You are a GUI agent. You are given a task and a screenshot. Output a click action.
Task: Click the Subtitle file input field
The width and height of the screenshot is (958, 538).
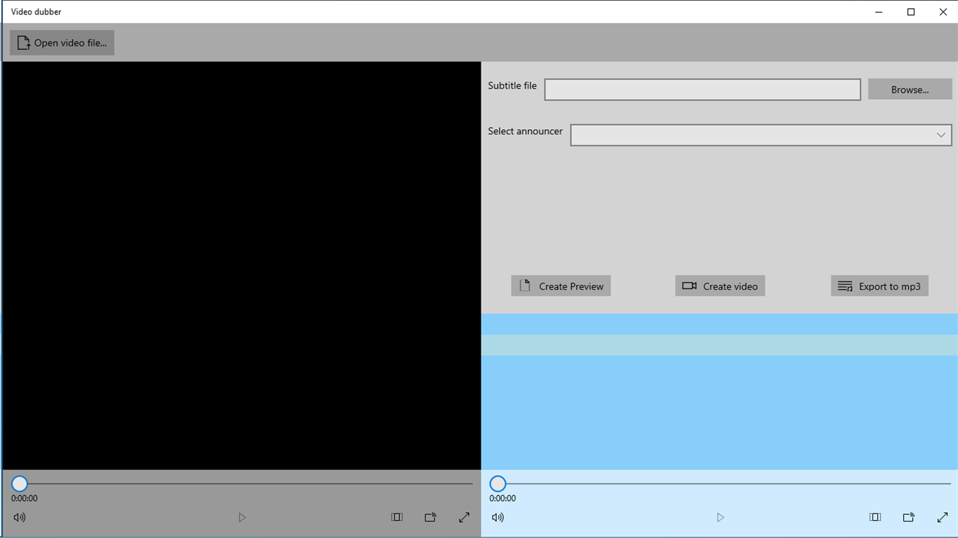point(702,90)
